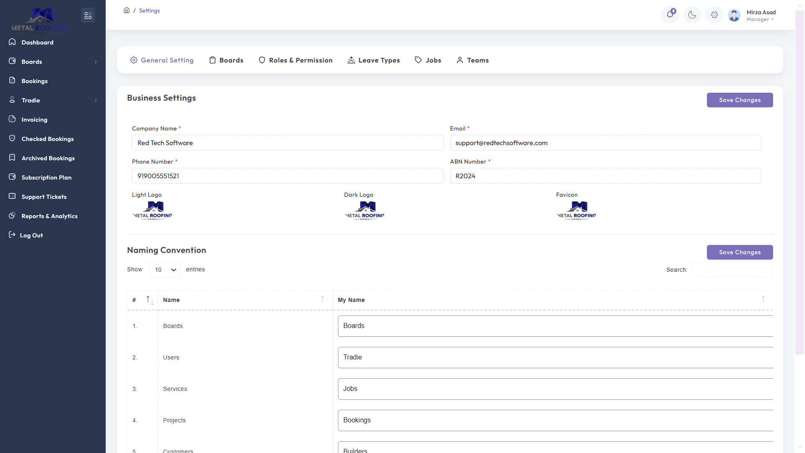
Task: Click the home icon in breadcrumb
Action: pyautogui.click(x=127, y=10)
